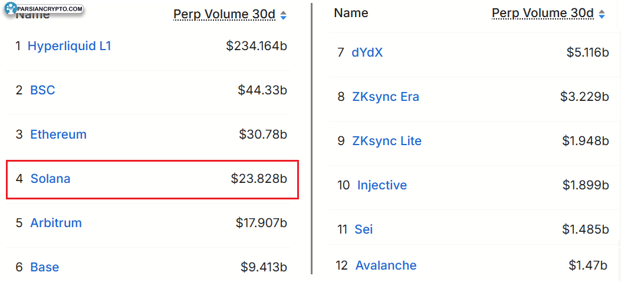This screenshot has height=282, width=628.
Task: Click the ParsianCrypto logo icon
Action: 11,8
